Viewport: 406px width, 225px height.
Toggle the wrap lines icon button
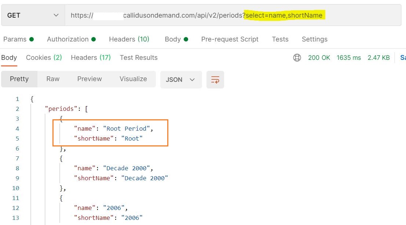[215, 80]
